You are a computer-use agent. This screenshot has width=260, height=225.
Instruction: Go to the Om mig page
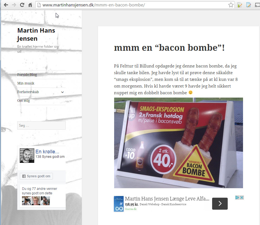(x=23, y=101)
